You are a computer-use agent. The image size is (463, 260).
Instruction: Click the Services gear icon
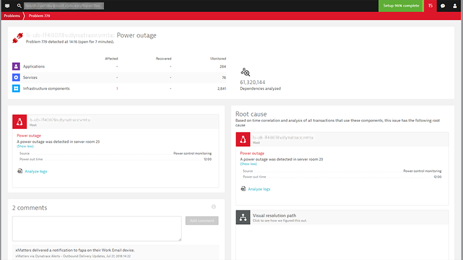tap(16, 77)
